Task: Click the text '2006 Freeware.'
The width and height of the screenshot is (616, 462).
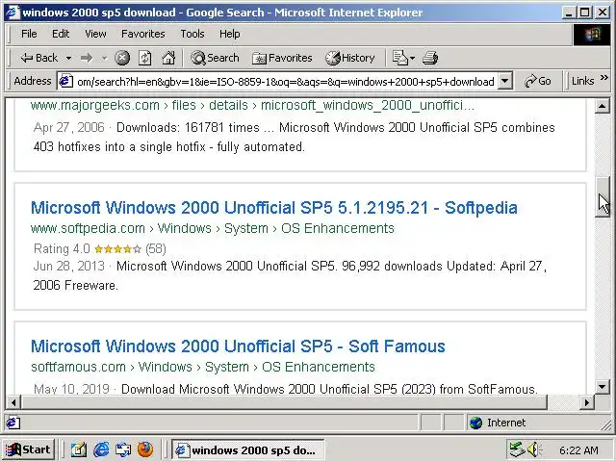Action: point(75,285)
